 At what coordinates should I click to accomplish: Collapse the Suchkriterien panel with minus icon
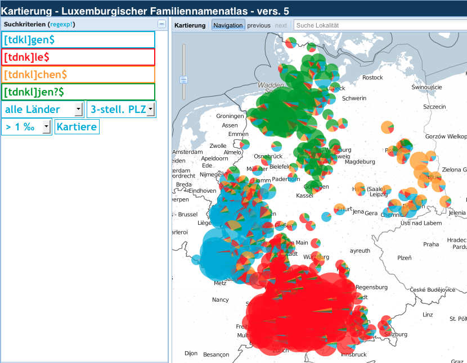tap(161, 24)
